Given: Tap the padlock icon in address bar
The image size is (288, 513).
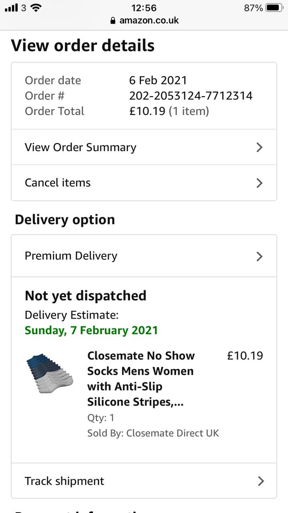Looking at the screenshot, I should click(113, 20).
